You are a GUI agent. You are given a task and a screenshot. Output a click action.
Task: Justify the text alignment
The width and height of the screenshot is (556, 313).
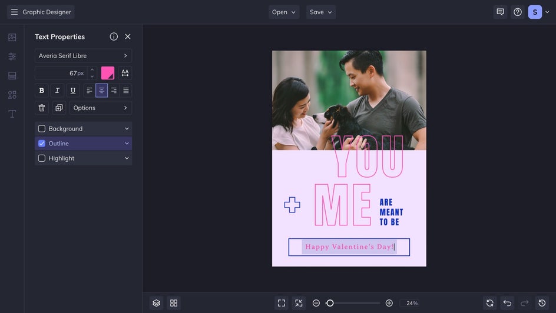pyautogui.click(x=126, y=90)
